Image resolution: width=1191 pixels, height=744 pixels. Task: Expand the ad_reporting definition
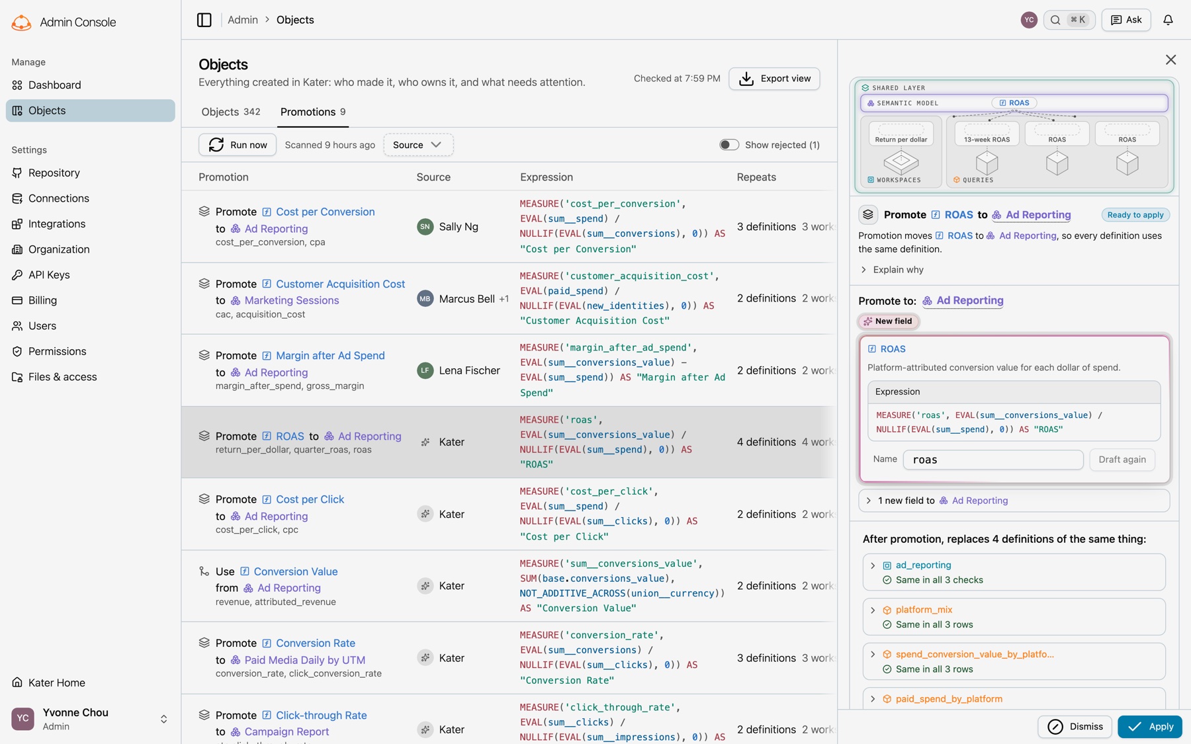pos(1014,572)
